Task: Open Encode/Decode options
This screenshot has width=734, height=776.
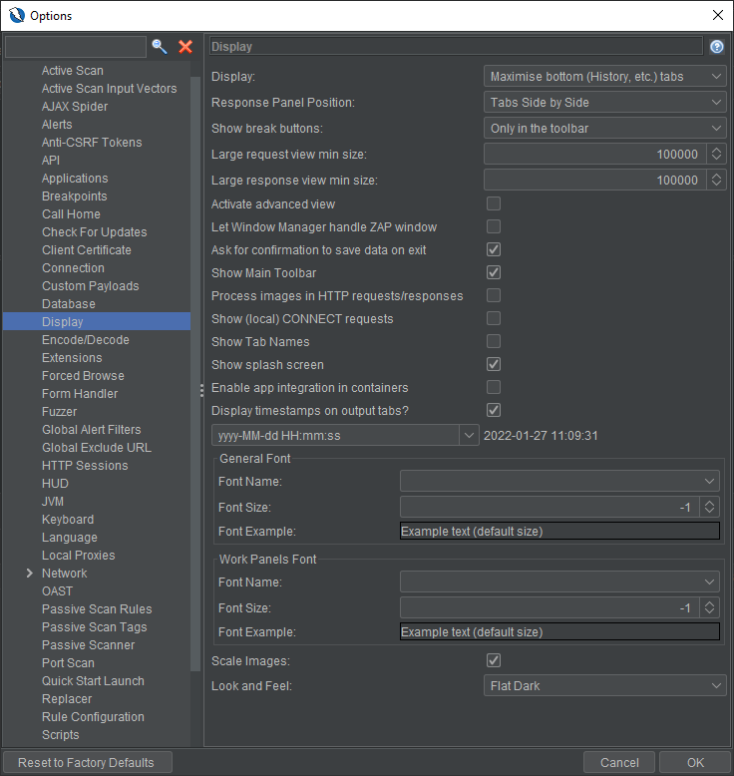Action: (x=86, y=339)
